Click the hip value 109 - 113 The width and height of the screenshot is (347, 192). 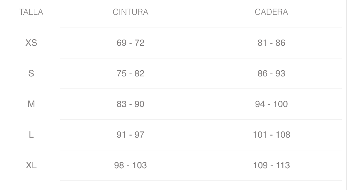271,166
